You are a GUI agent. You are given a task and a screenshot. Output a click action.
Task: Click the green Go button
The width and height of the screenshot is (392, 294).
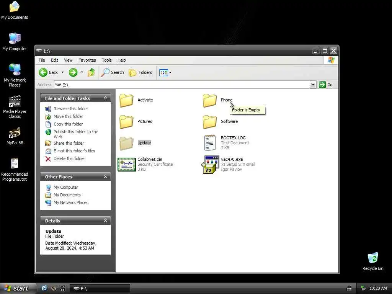326,85
